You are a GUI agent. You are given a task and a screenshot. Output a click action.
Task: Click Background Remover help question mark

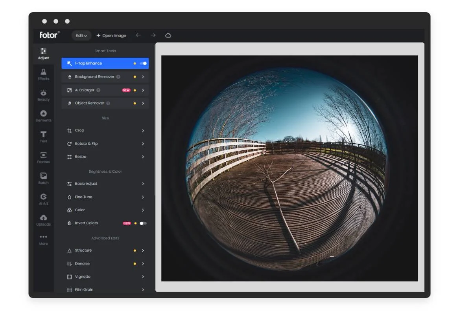[x=118, y=77]
